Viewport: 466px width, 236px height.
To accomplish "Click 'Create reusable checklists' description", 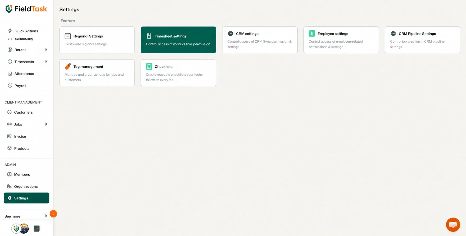I will (174, 77).
